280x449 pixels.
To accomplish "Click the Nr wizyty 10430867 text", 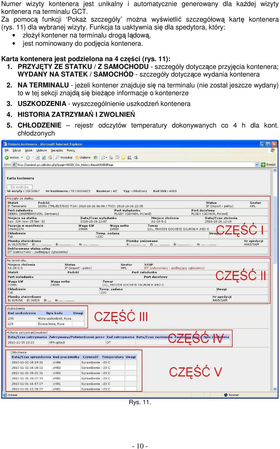I will (23, 191).
